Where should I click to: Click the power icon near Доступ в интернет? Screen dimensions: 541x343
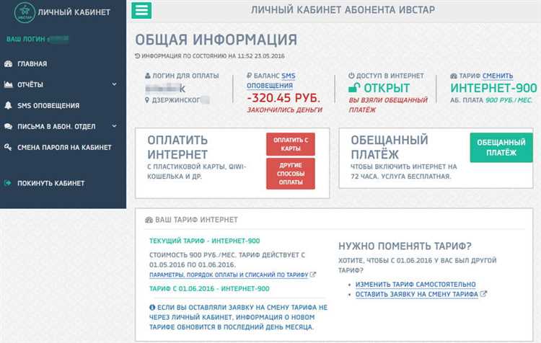click(x=351, y=76)
